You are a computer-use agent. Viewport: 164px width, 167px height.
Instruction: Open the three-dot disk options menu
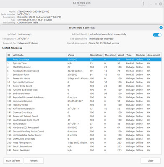[143, 4]
